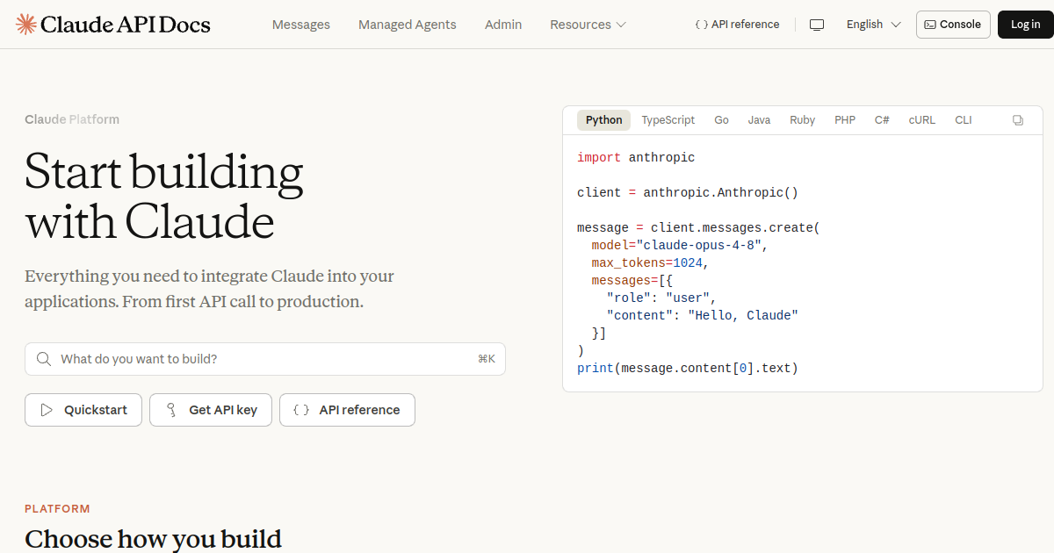Switch to the TypeScript code tab

[x=668, y=120]
